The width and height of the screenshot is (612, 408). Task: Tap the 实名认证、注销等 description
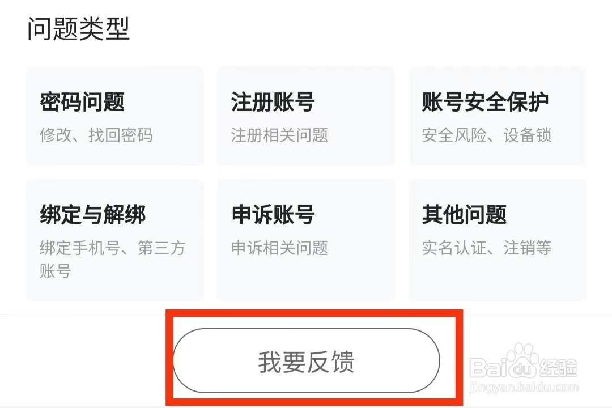click(x=486, y=248)
